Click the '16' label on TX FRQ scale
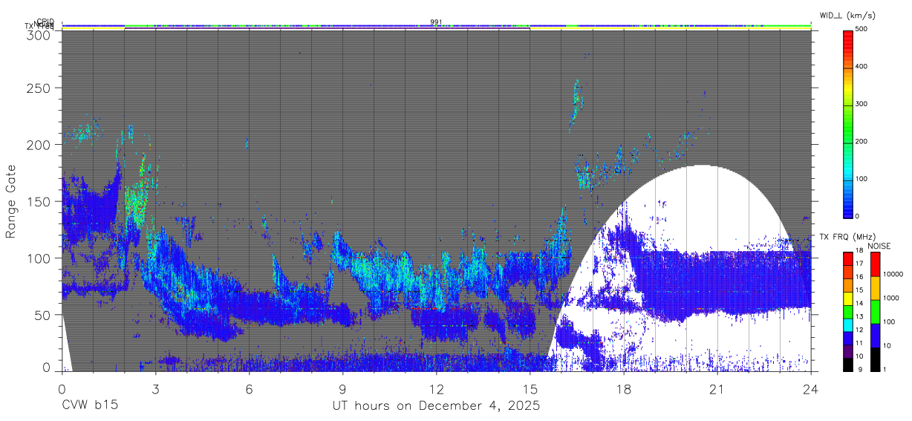 point(859,277)
